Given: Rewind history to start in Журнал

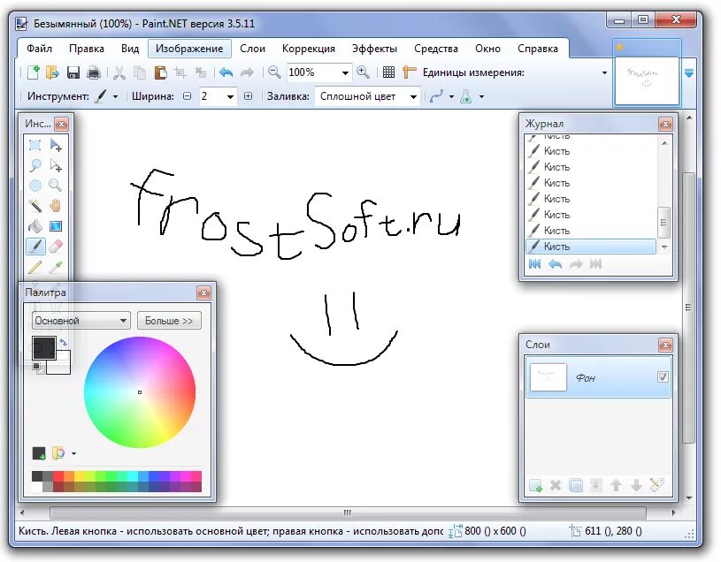Looking at the screenshot, I should coord(534,264).
